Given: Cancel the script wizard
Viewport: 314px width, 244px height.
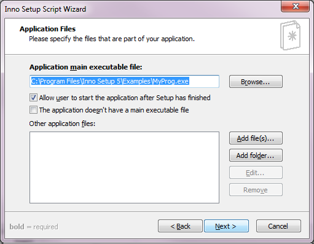Looking at the screenshot, I should 278,226.
